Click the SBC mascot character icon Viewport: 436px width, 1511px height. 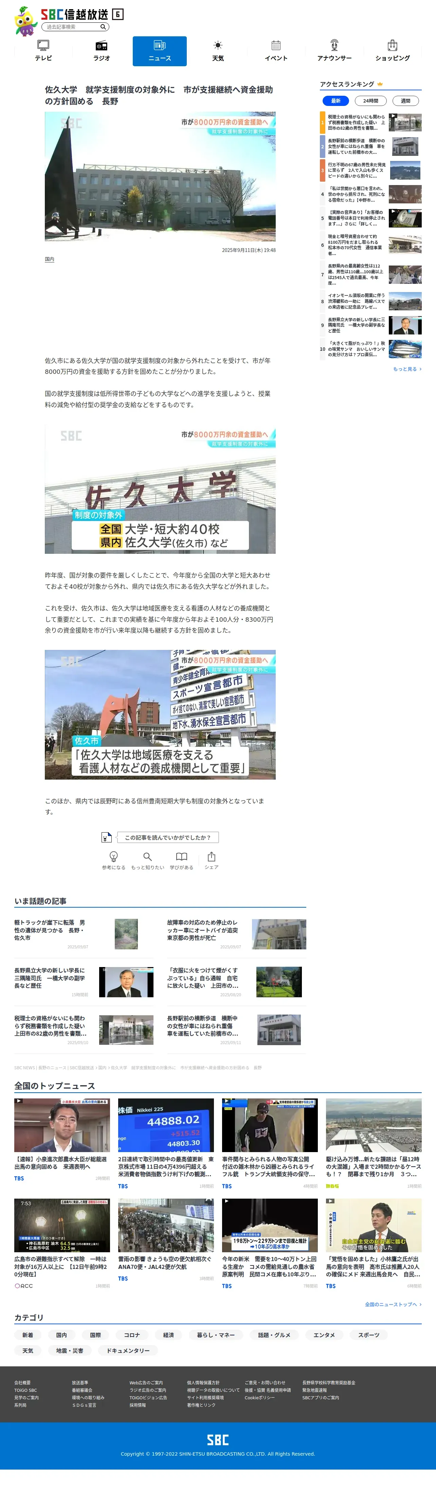pos(25,21)
